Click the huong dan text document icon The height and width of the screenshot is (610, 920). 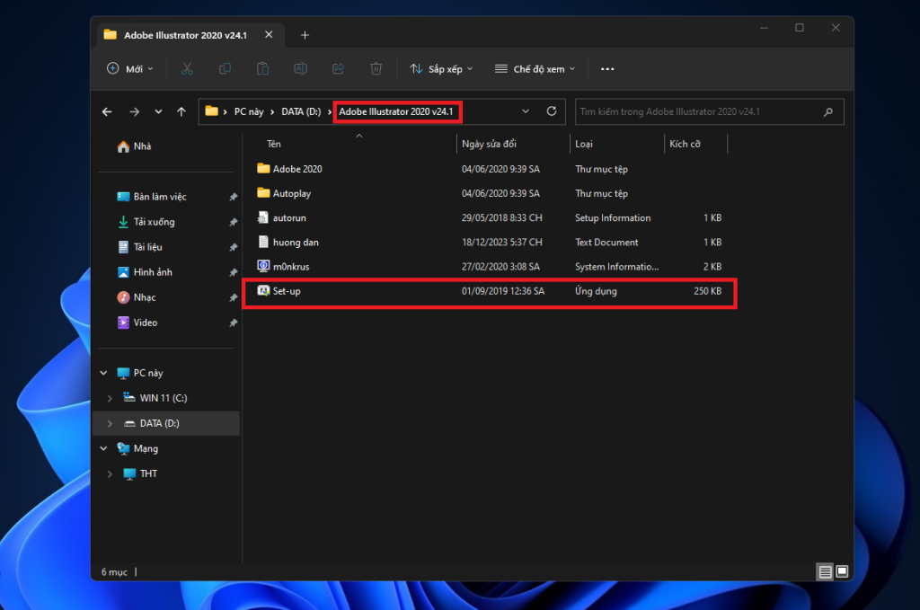click(x=263, y=242)
